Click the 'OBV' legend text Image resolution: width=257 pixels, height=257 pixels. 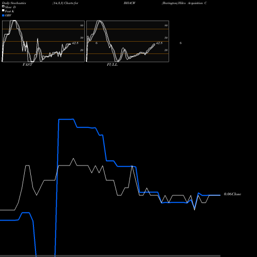8,15
